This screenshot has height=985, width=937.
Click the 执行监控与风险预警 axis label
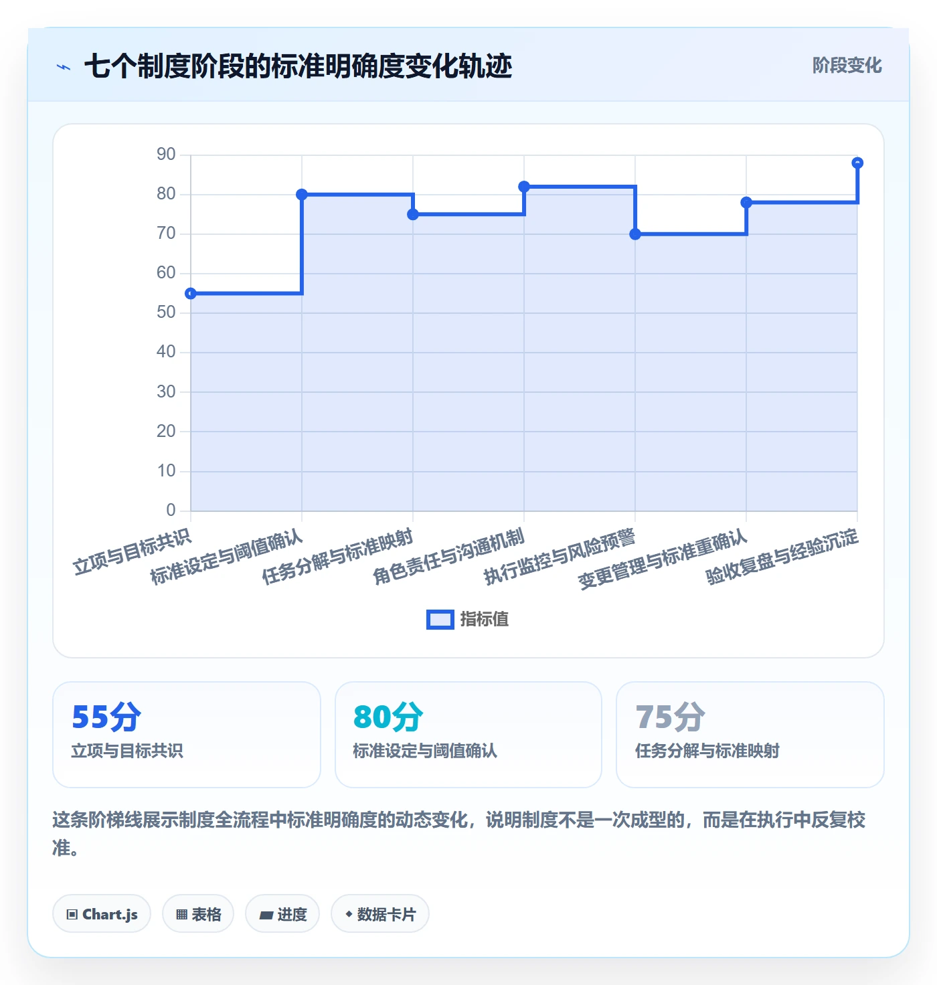coord(560,557)
